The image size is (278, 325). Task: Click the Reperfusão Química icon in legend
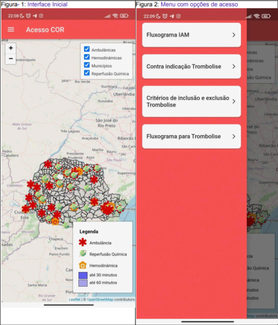[83, 254]
